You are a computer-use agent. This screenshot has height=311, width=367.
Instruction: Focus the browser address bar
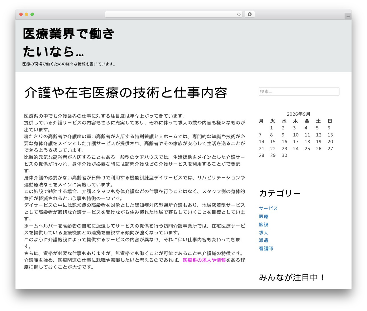click(173, 14)
